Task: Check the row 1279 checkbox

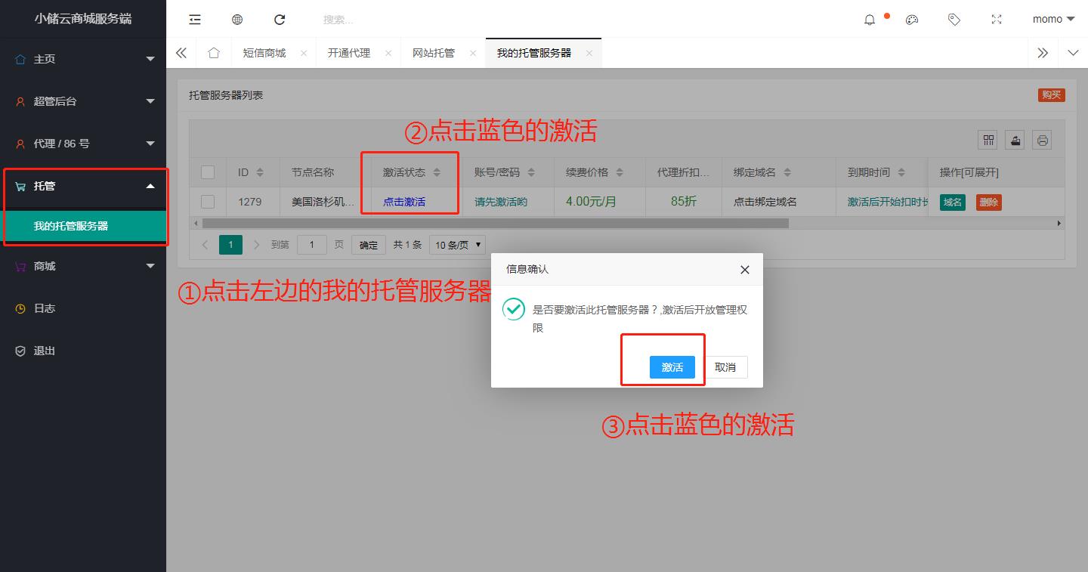Action: tap(208, 202)
